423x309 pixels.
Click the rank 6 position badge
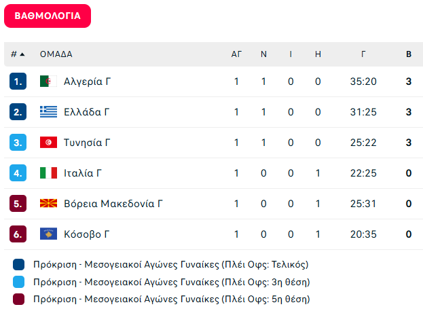pyautogui.click(x=18, y=234)
